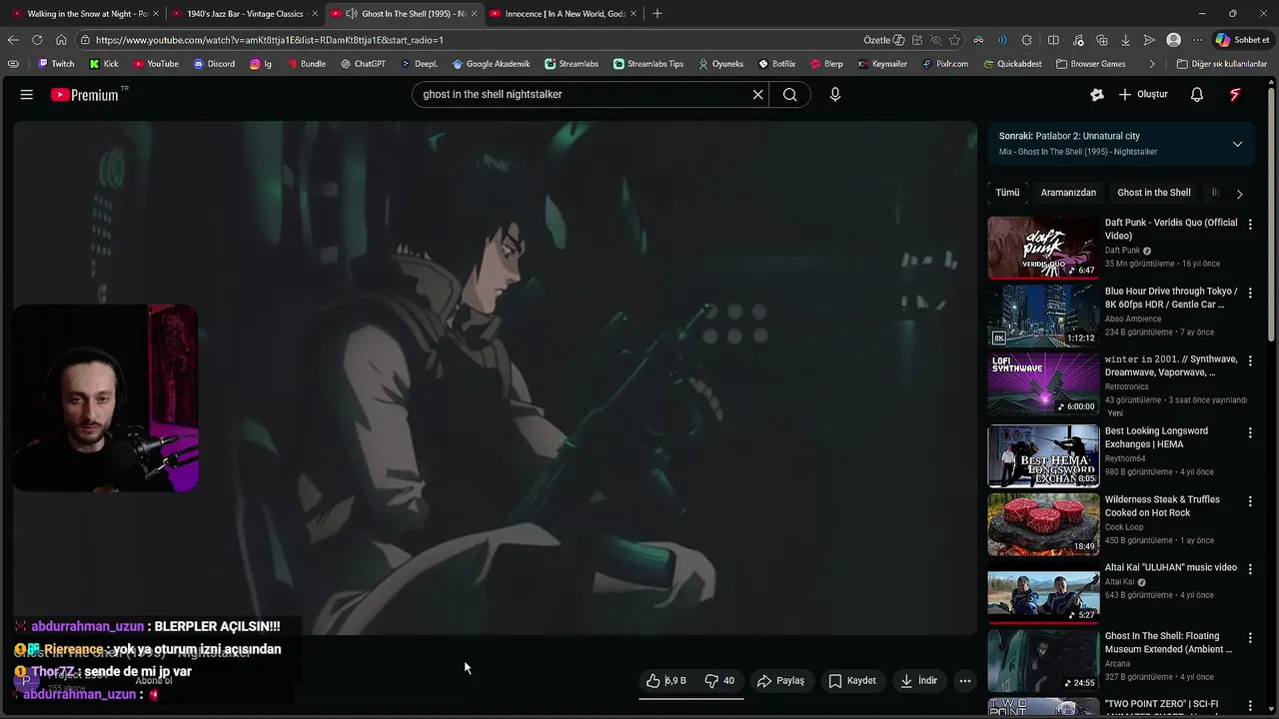
Task: Open the Kick bookmark
Action: pyautogui.click(x=104, y=64)
